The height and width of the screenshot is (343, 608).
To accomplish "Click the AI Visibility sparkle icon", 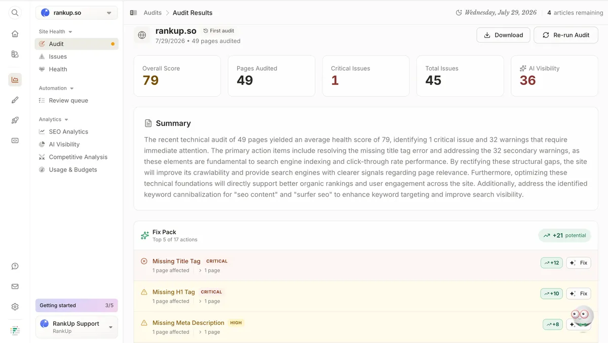I will 523,68.
